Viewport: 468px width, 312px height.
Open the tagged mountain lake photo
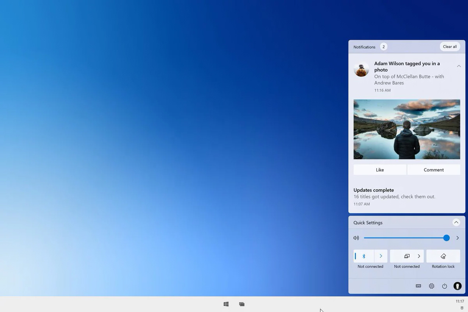(407, 129)
